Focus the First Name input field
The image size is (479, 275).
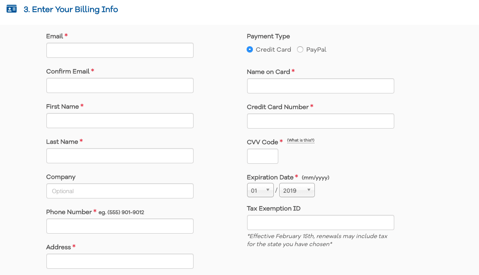click(120, 121)
